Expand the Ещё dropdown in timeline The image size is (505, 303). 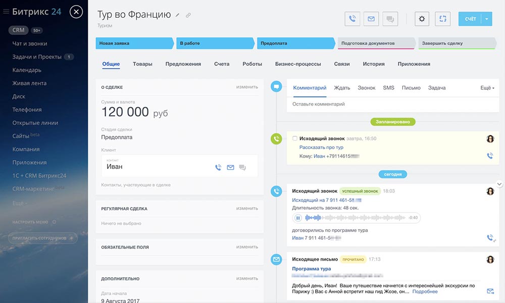[x=487, y=88]
